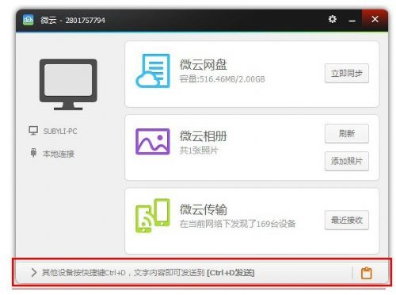Click the 添加照片 button
396x295 pixels.
(x=347, y=161)
